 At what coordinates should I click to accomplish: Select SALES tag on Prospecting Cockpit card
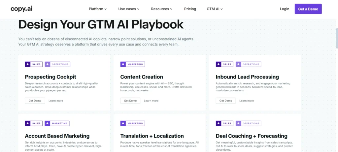tap(34, 64)
